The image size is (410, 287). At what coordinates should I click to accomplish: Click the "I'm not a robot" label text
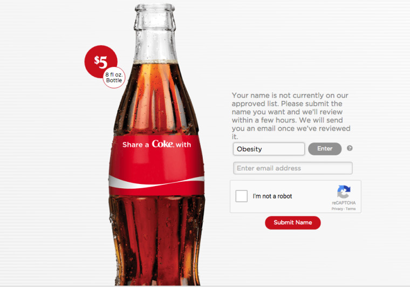click(272, 196)
